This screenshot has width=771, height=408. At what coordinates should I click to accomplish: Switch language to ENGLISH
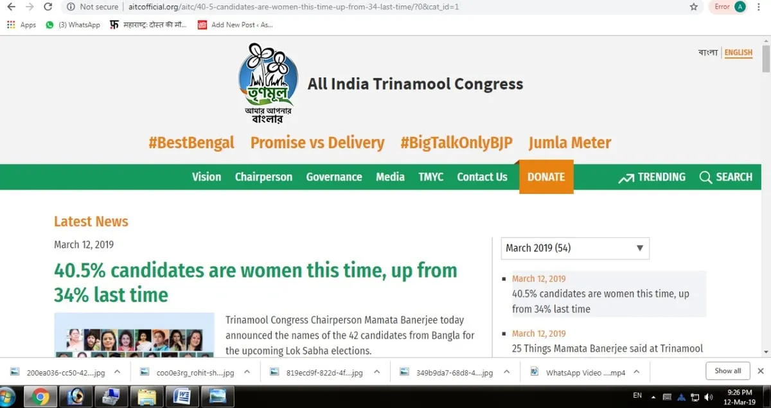pyautogui.click(x=738, y=53)
